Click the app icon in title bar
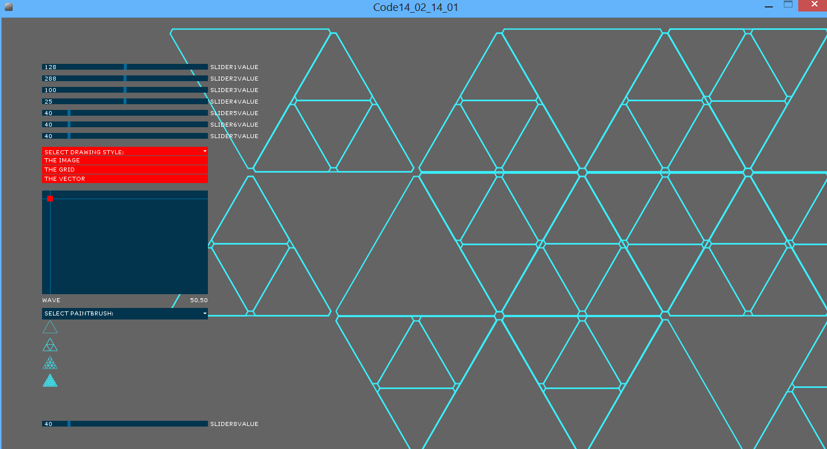 (x=9, y=7)
